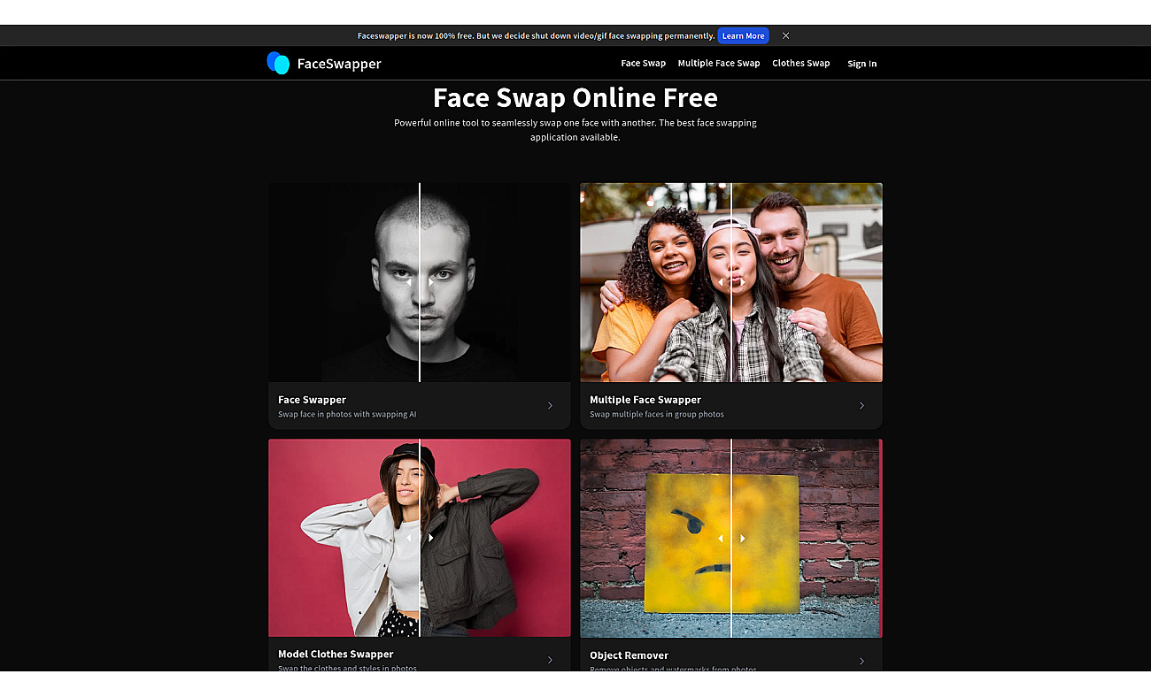1151x697 pixels.
Task: Click the Multiple Face Swapper card chevron arrow
Action: click(861, 406)
